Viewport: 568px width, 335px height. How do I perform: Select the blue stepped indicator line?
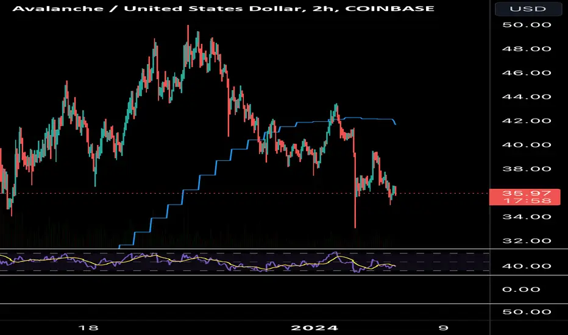point(207,175)
